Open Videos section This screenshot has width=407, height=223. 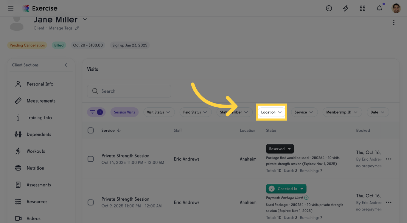[33, 219]
